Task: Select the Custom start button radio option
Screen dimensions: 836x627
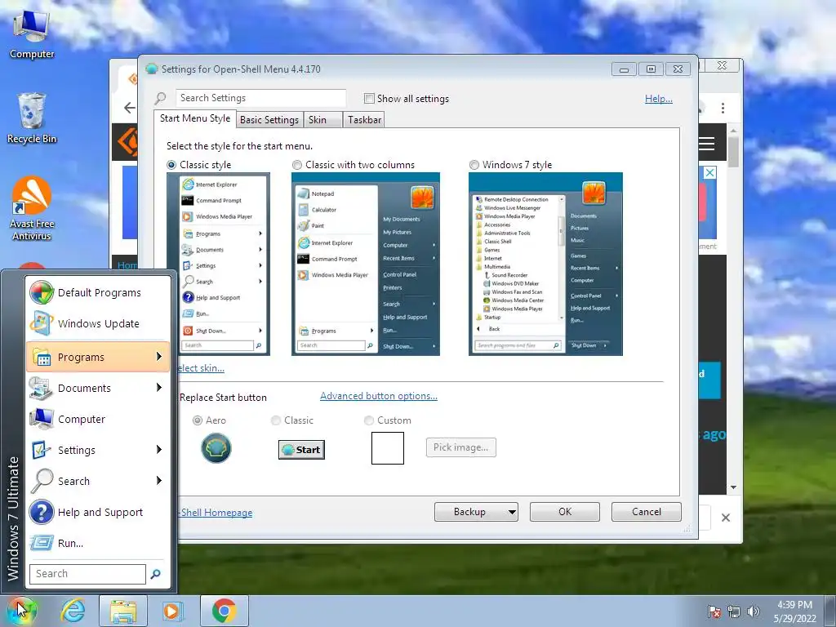Action: click(x=368, y=420)
